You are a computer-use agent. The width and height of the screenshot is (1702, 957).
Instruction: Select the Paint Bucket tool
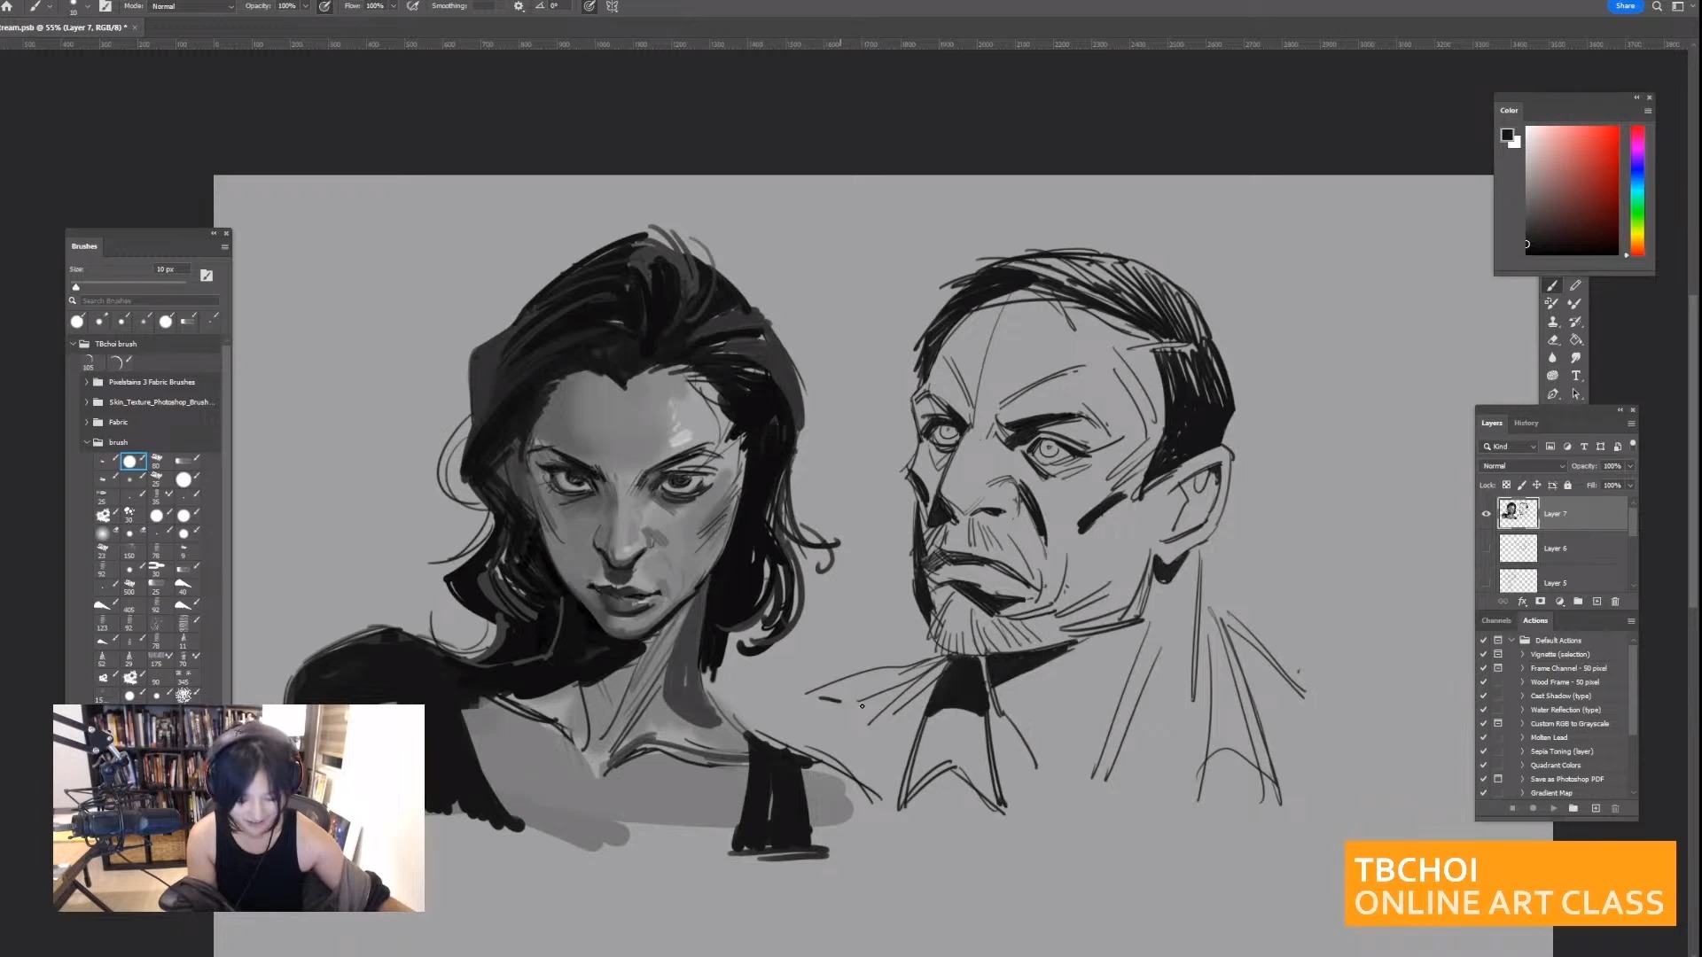pyautogui.click(x=1575, y=340)
